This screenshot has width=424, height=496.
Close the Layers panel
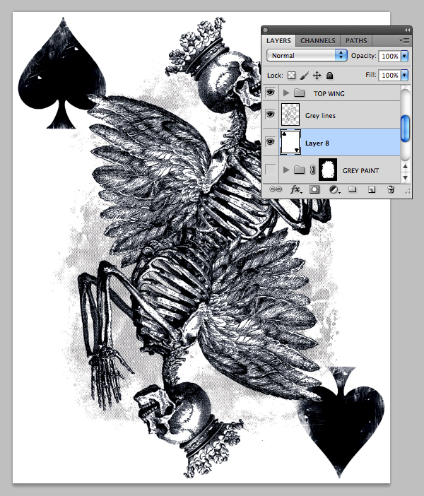tap(266, 30)
